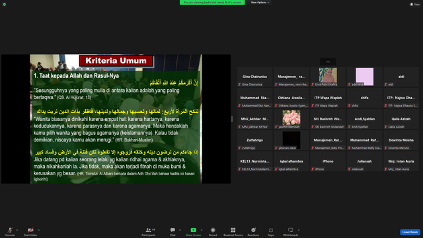Screen dimensions: 423x238
Task: Click the green screen-viewing notification banner
Action: point(212,3)
